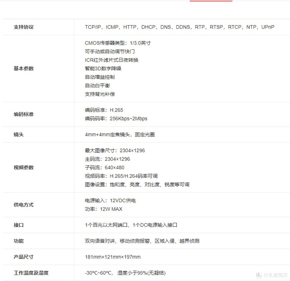Screen dimensions: 290x281
Task: Click the 功率：12W MAX line
Action: click(104, 209)
